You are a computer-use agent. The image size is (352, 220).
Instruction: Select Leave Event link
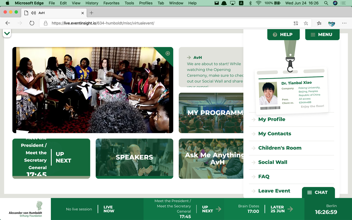pyautogui.click(x=274, y=191)
